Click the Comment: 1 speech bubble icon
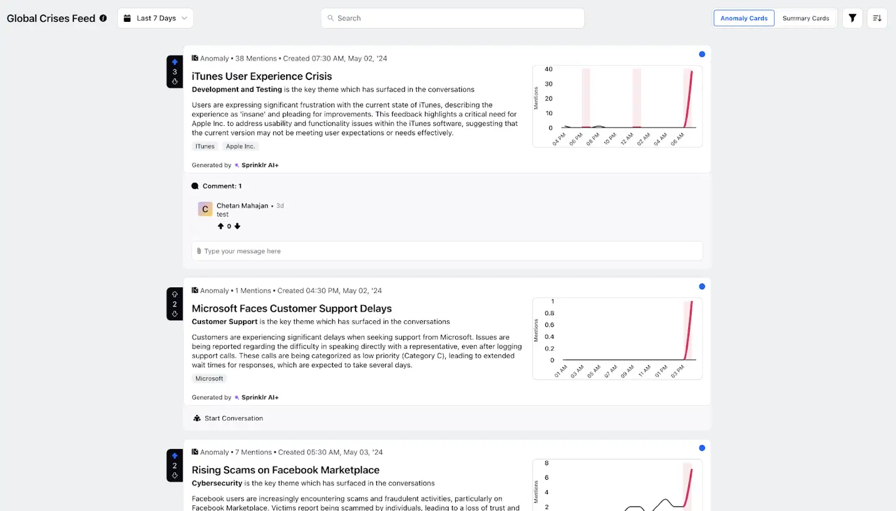 (195, 186)
